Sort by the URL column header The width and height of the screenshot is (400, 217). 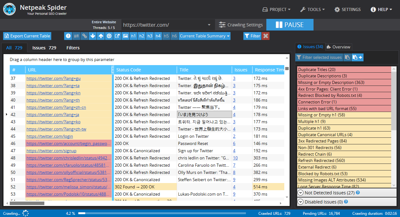pos(68,70)
